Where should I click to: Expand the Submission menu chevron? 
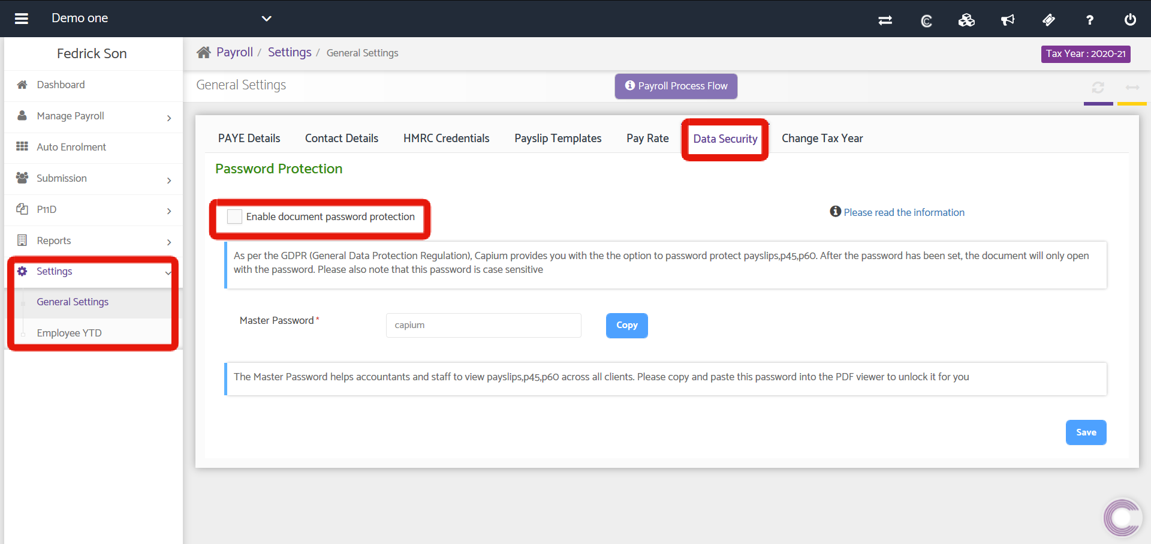click(x=169, y=181)
